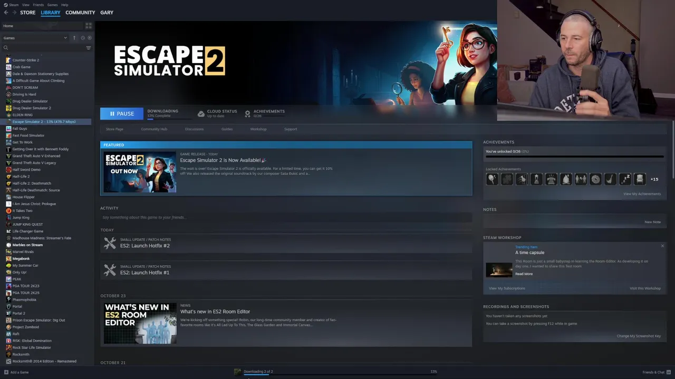Click the 'Say something about this game' field

coord(286,217)
